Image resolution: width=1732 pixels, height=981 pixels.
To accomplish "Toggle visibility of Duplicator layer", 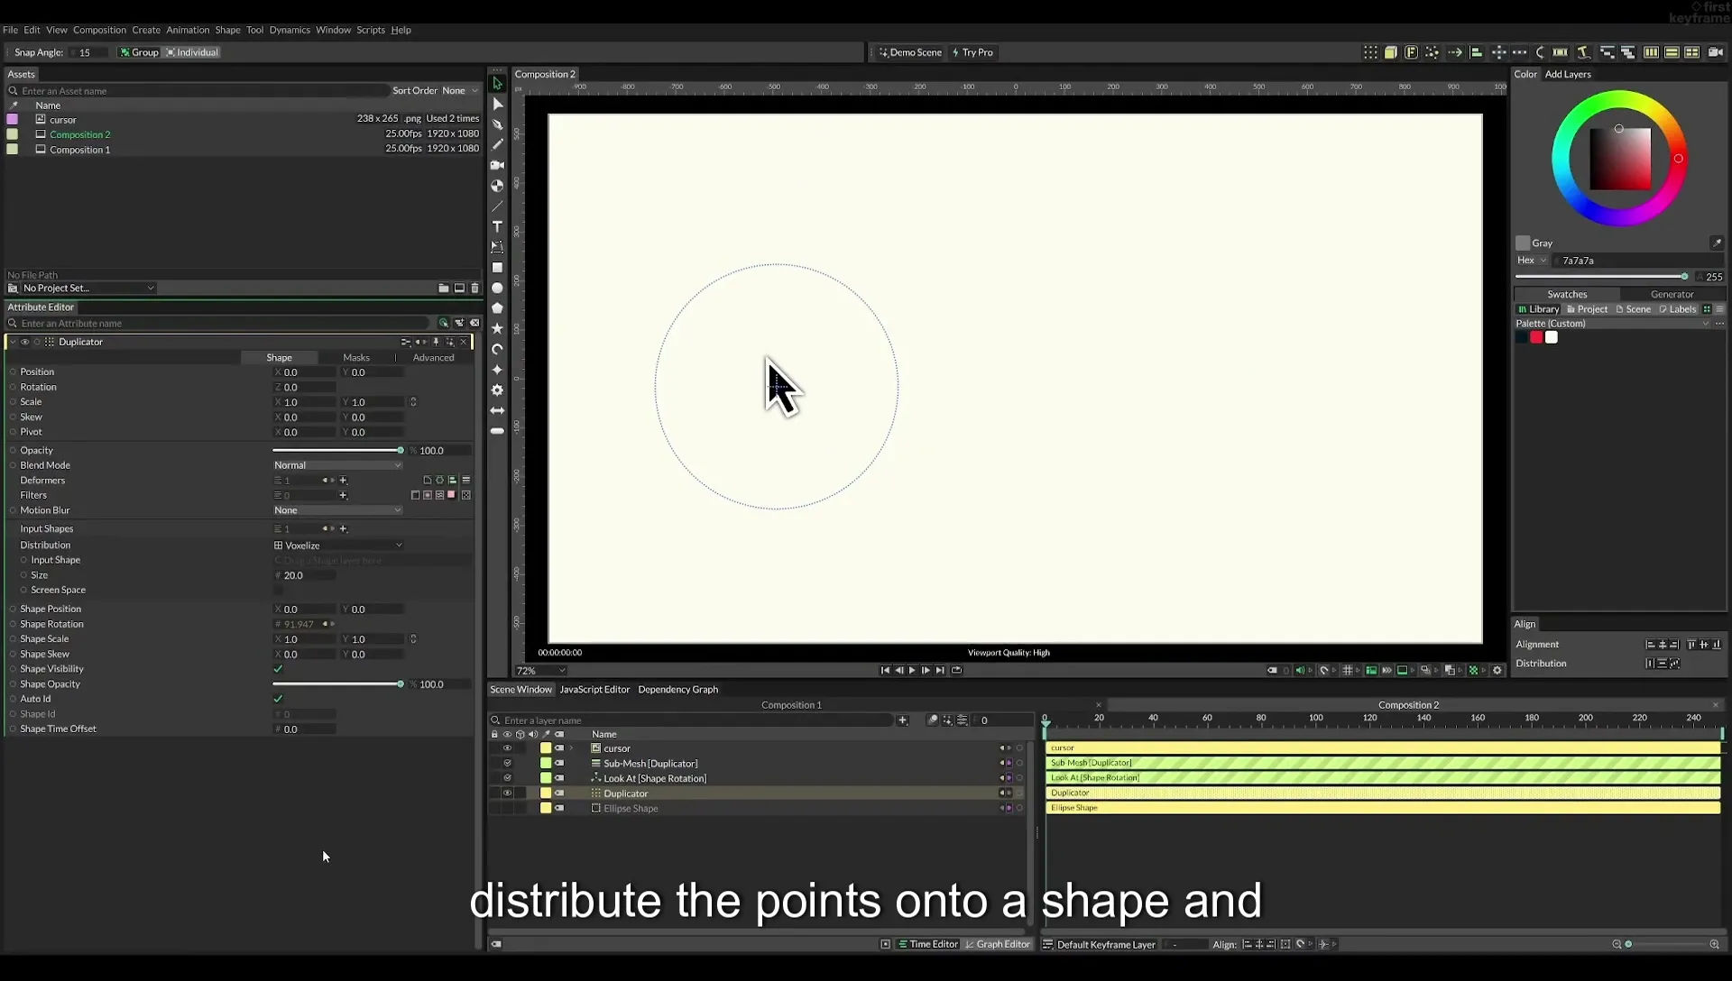I will (x=507, y=793).
